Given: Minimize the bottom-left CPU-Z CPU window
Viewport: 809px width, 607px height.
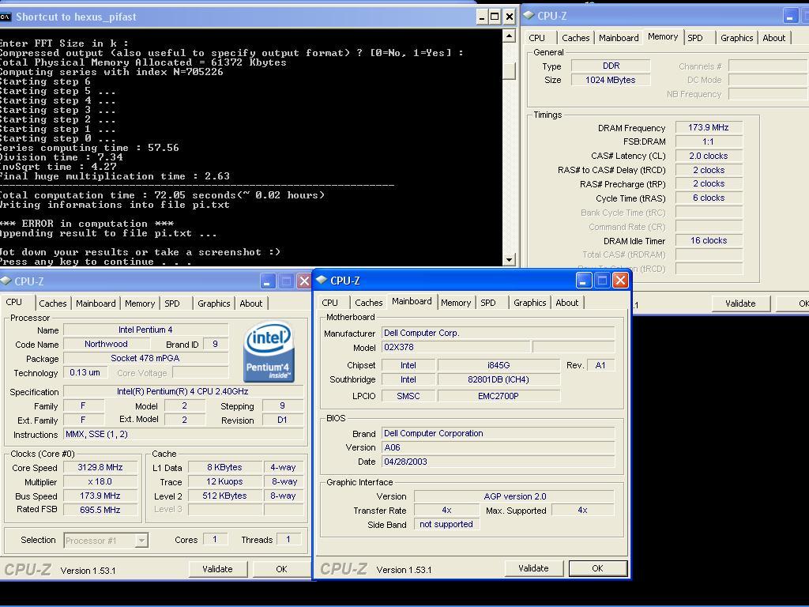Looking at the screenshot, I should click(x=267, y=281).
